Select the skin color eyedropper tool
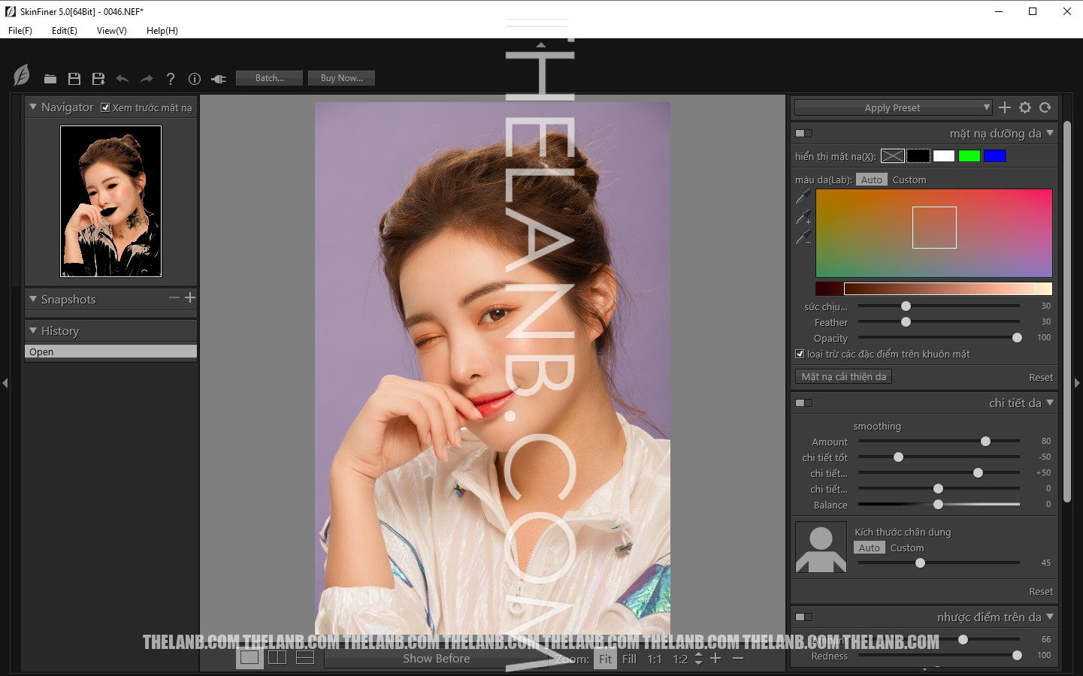Viewport: 1083px width, 676px height. tap(803, 197)
